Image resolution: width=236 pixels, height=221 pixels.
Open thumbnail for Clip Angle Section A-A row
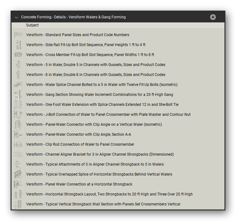(18, 134)
